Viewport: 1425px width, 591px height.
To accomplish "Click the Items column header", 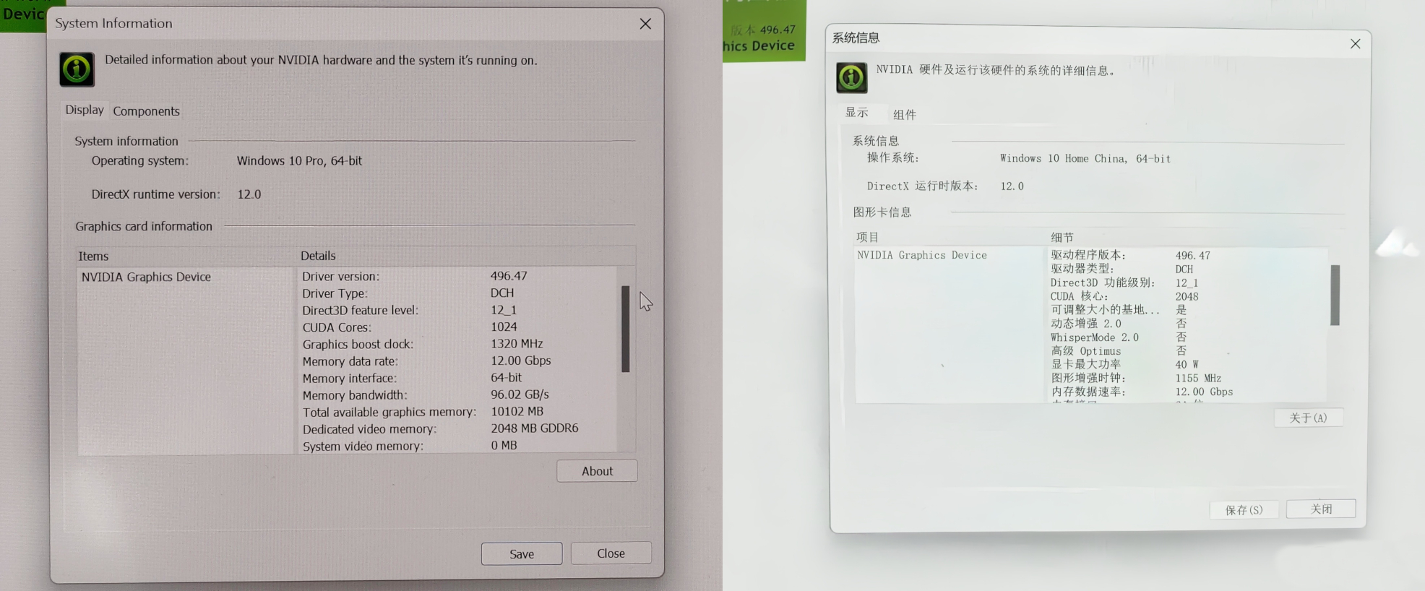I will tap(93, 256).
